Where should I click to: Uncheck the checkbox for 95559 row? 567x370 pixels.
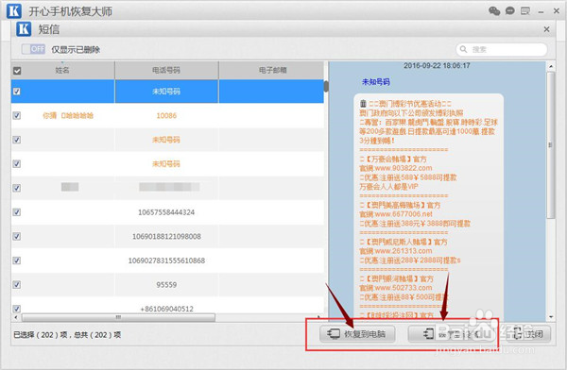[17, 285]
